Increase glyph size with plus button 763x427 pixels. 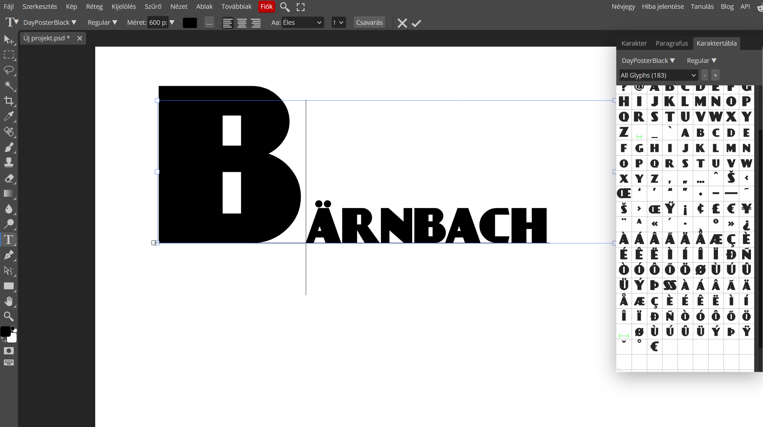tap(715, 75)
